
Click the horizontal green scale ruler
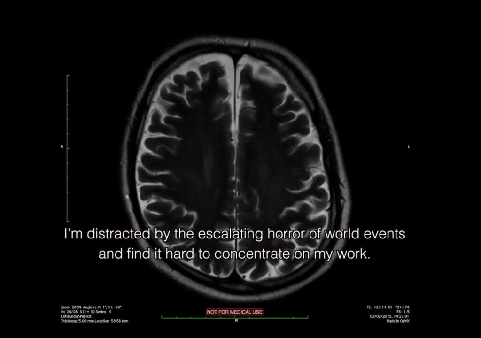coord(234,318)
